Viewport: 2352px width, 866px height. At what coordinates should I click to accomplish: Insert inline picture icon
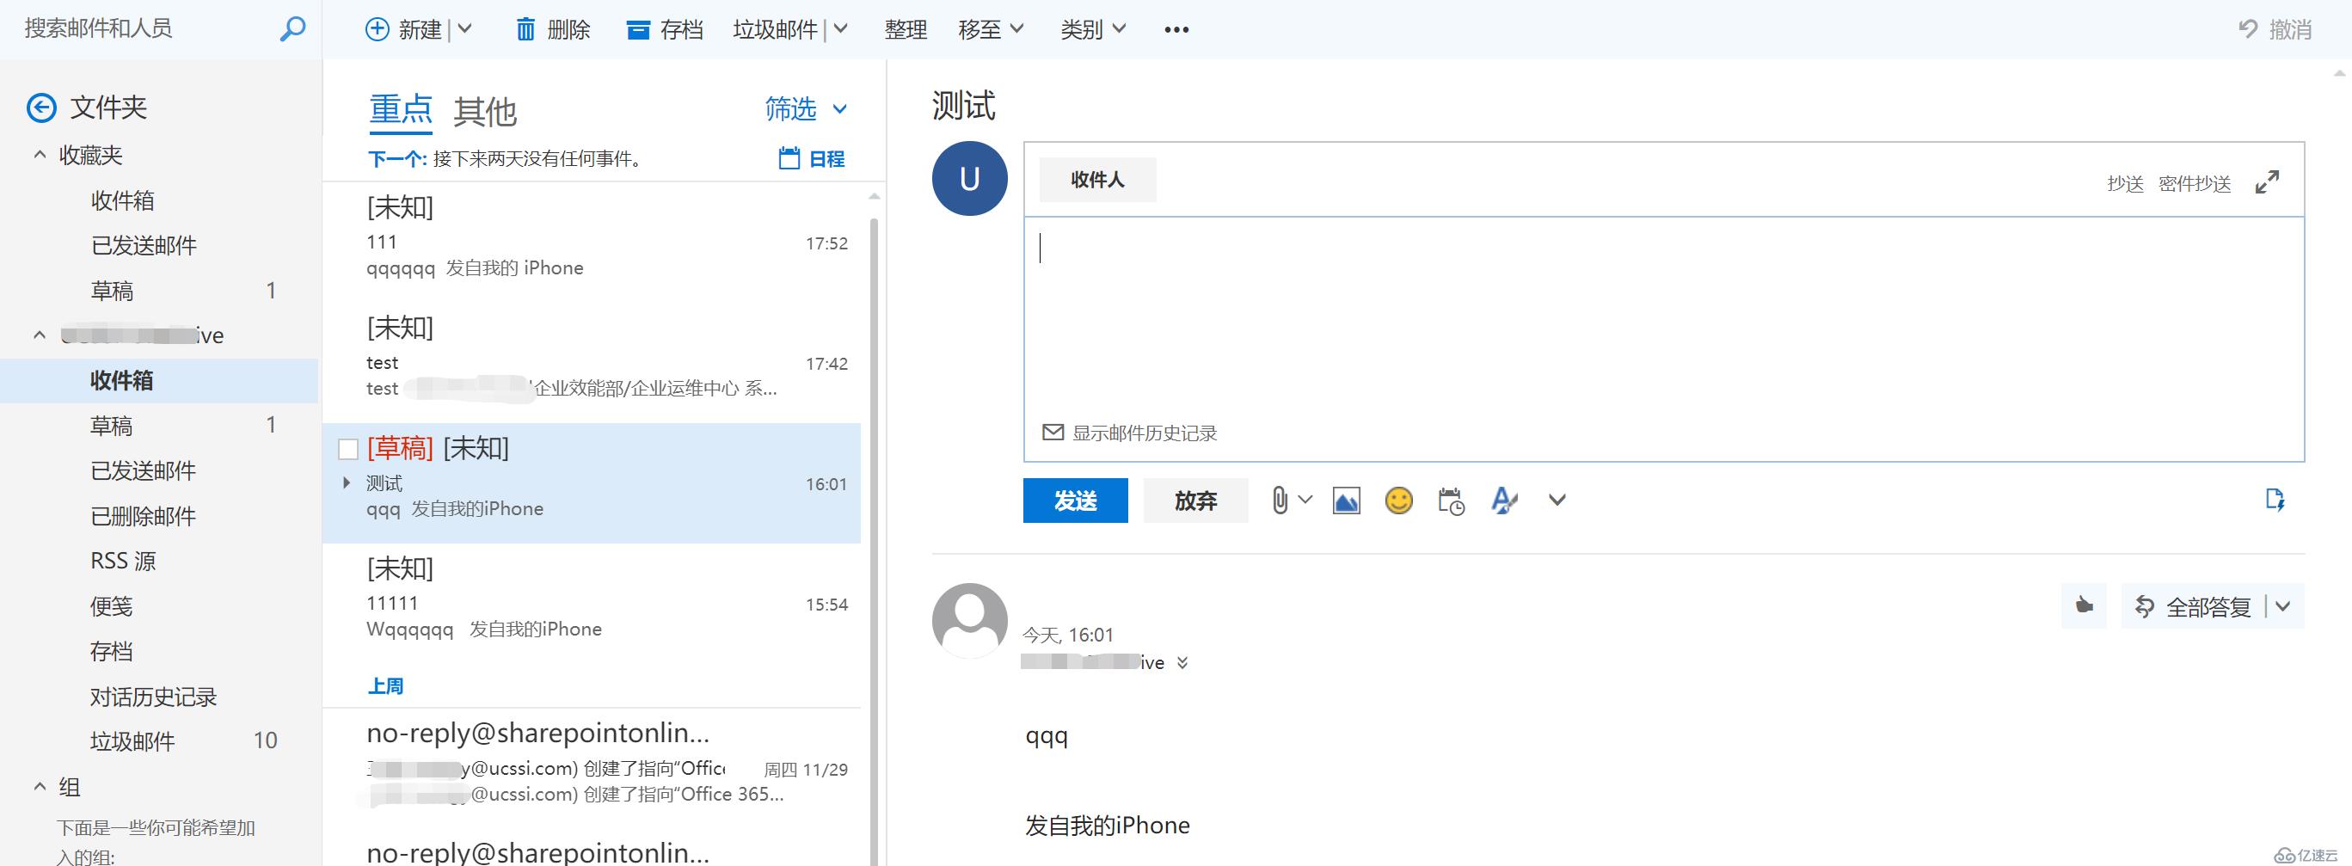pos(1346,501)
